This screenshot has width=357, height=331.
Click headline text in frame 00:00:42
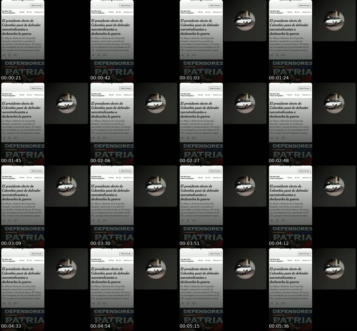110,27
